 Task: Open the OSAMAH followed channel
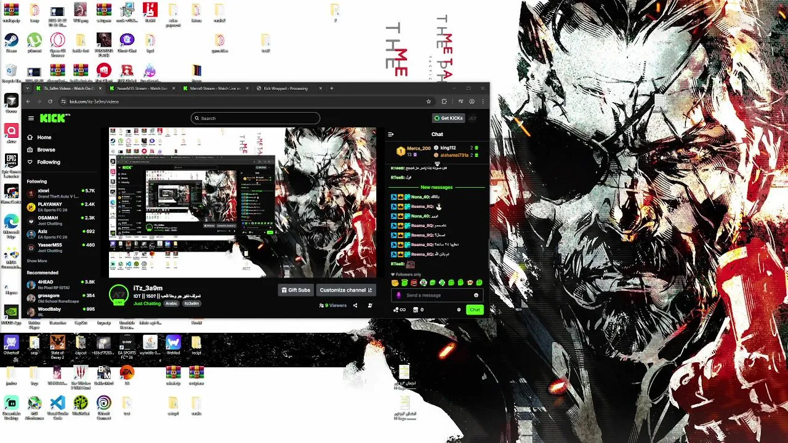point(61,220)
